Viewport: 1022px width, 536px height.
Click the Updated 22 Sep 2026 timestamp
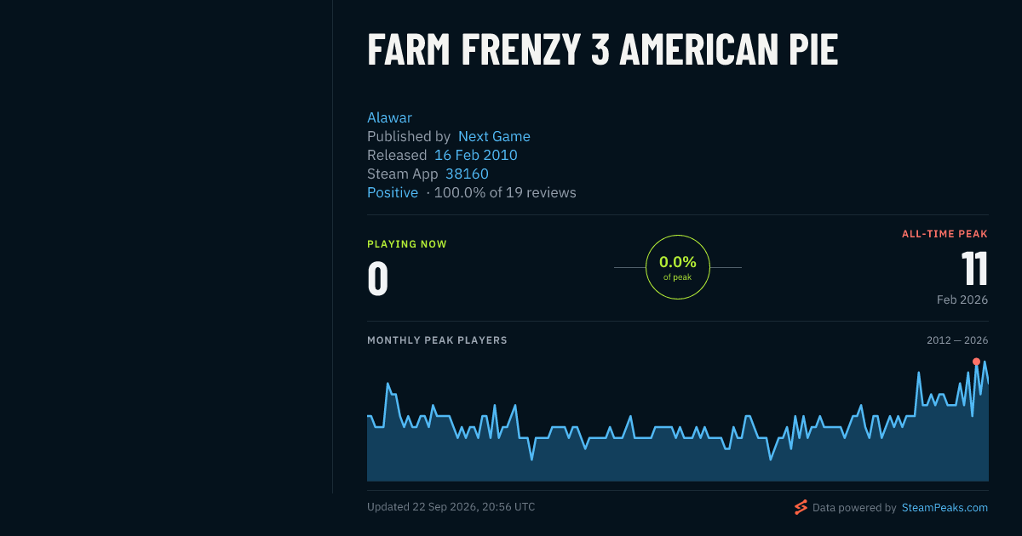tap(451, 507)
